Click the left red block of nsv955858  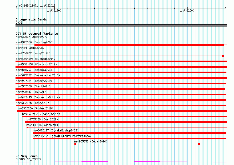tap(75, 144)
